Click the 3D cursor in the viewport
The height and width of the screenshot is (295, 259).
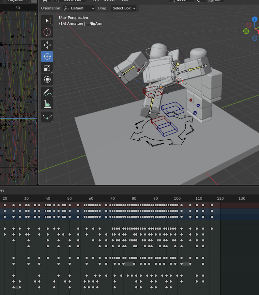(x=179, y=80)
